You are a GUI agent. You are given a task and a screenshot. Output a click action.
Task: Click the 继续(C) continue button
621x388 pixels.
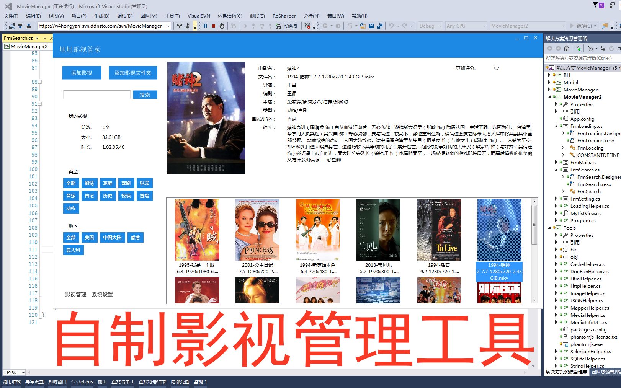tap(581, 26)
